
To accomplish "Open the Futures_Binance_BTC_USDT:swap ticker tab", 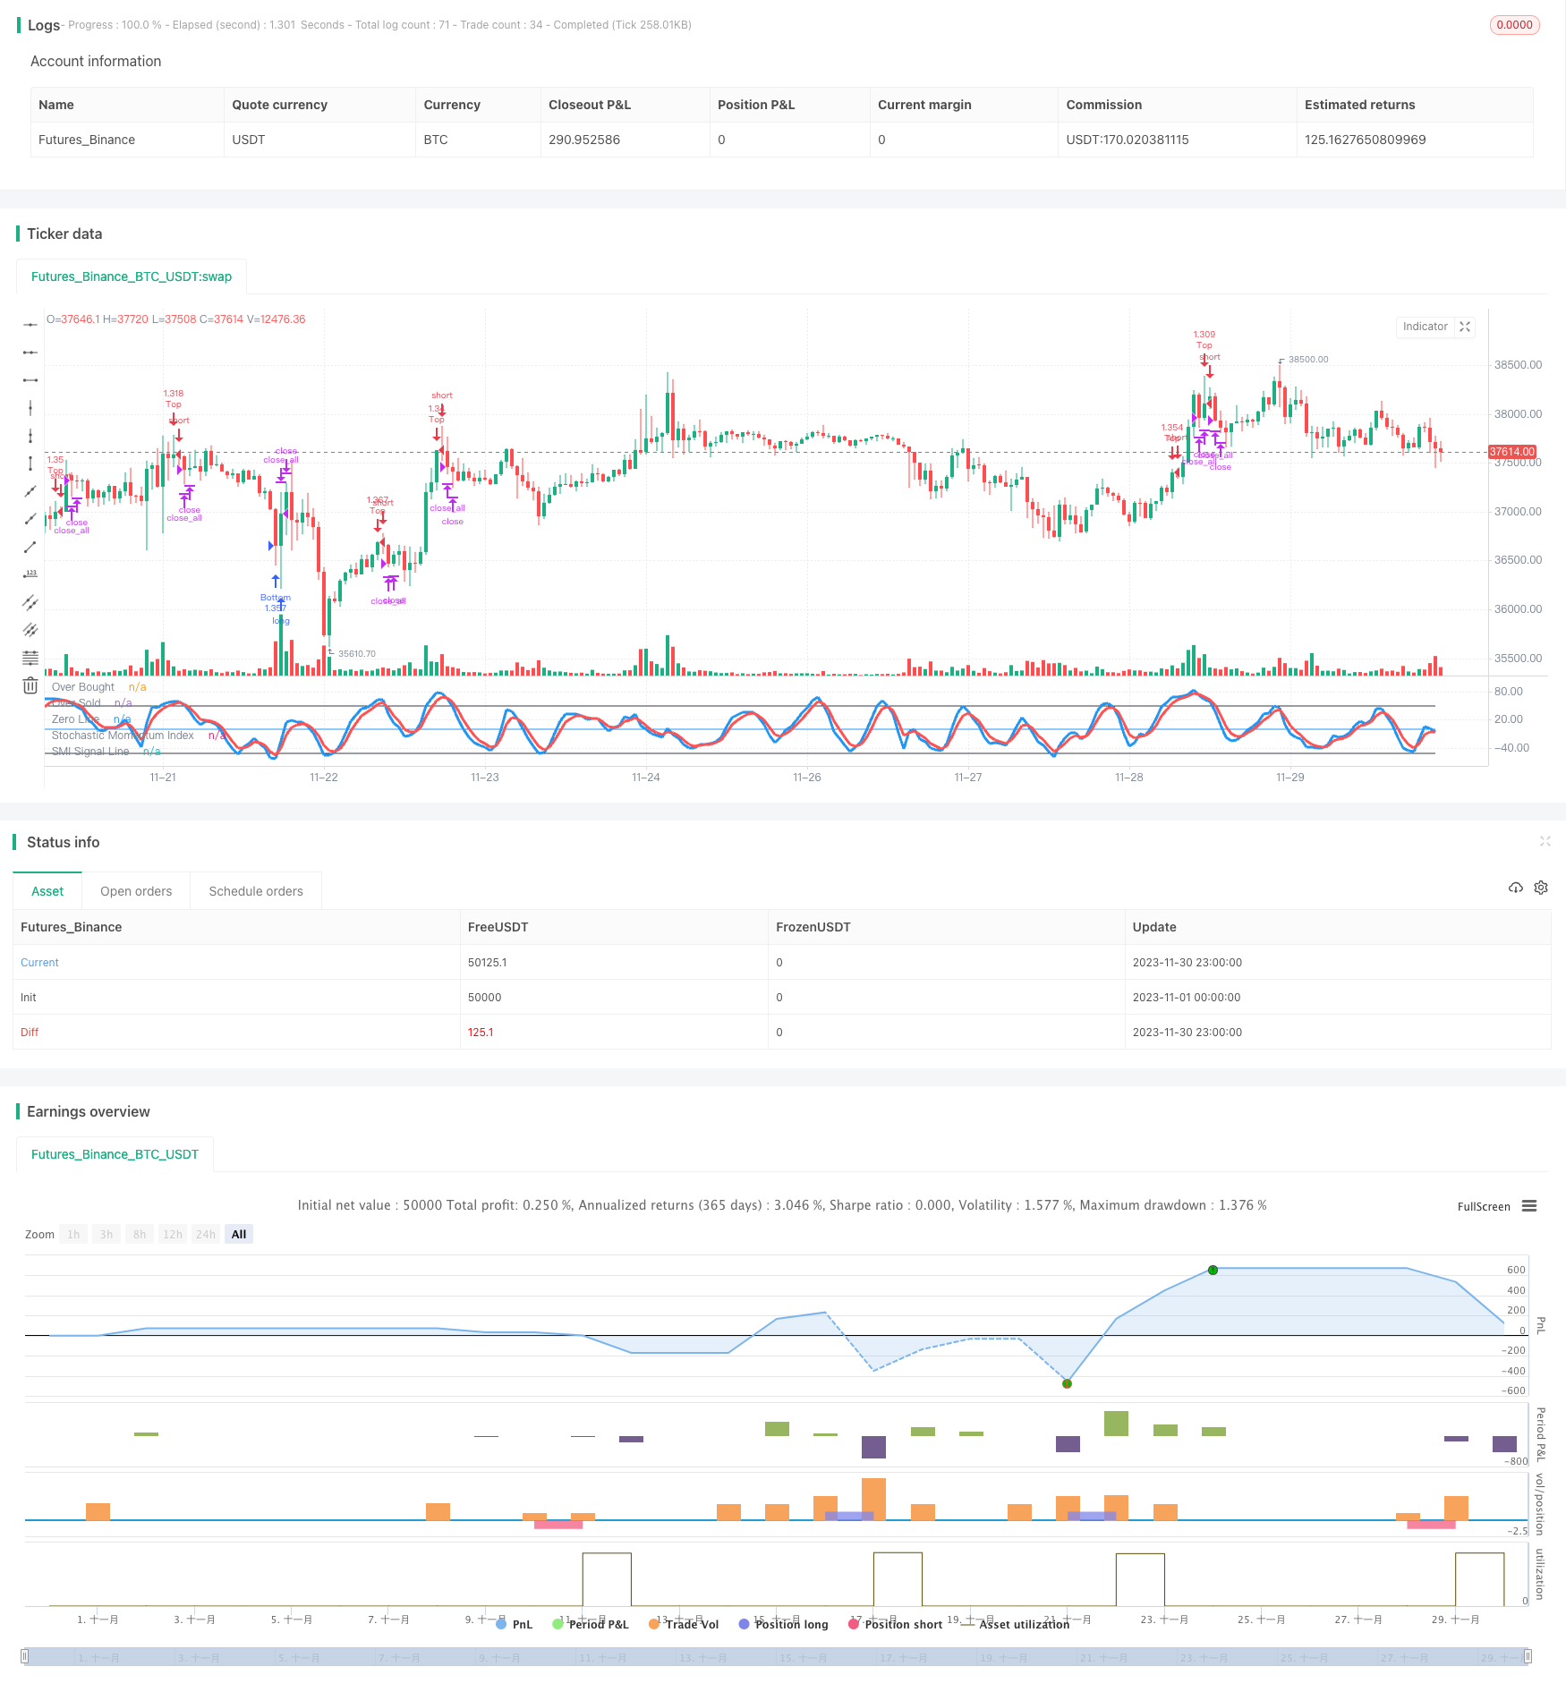I will [132, 276].
